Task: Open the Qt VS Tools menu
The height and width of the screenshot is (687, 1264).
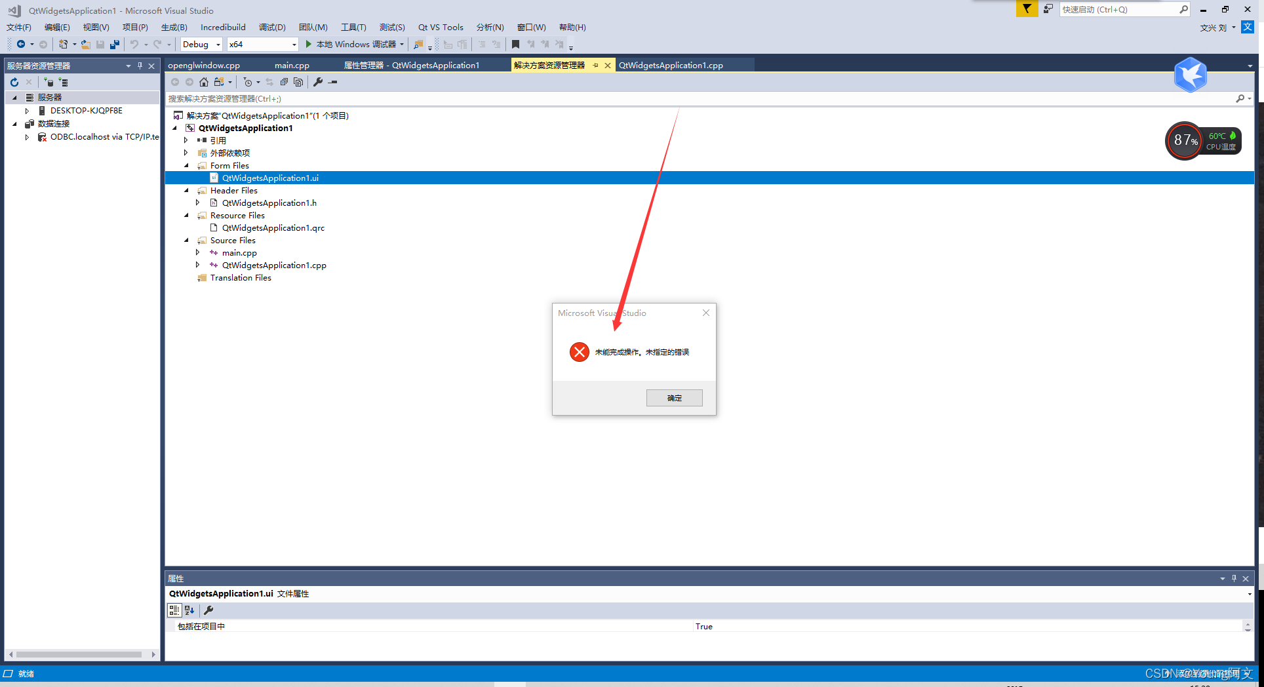Action: point(441,27)
